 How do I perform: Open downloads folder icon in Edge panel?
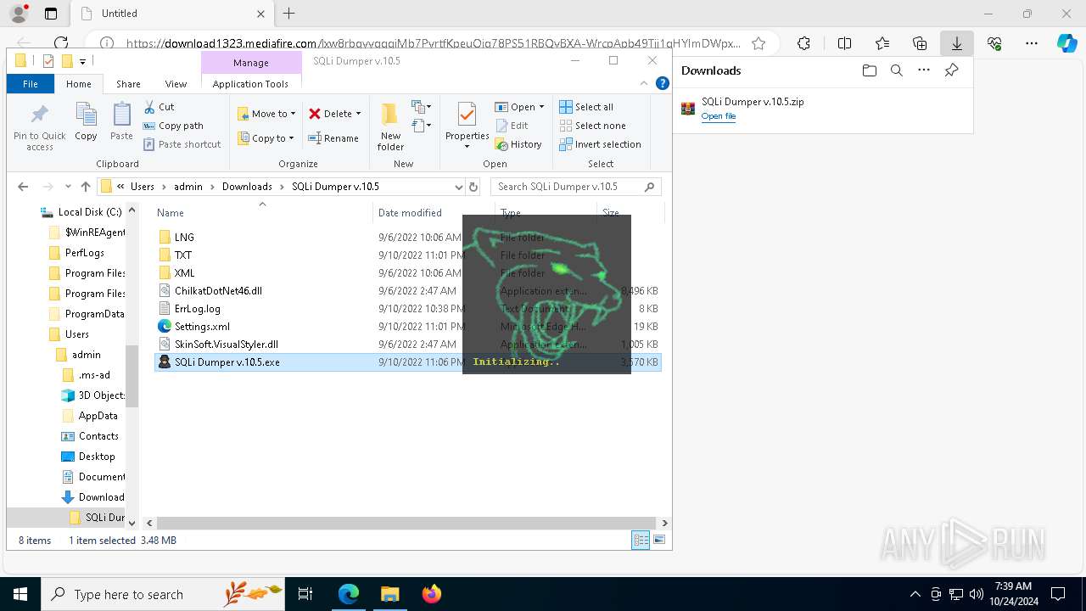tap(869, 70)
